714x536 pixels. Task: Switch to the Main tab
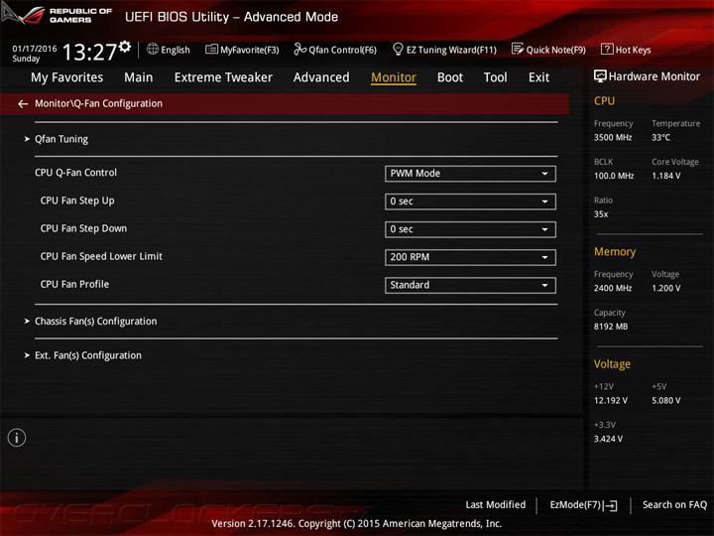point(139,77)
